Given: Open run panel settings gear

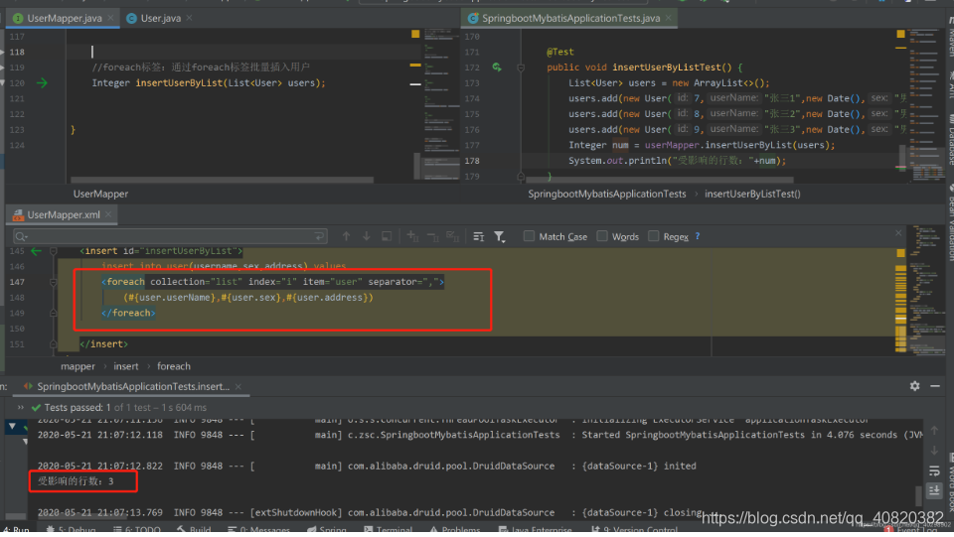Looking at the screenshot, I should [x=914, y=386].
